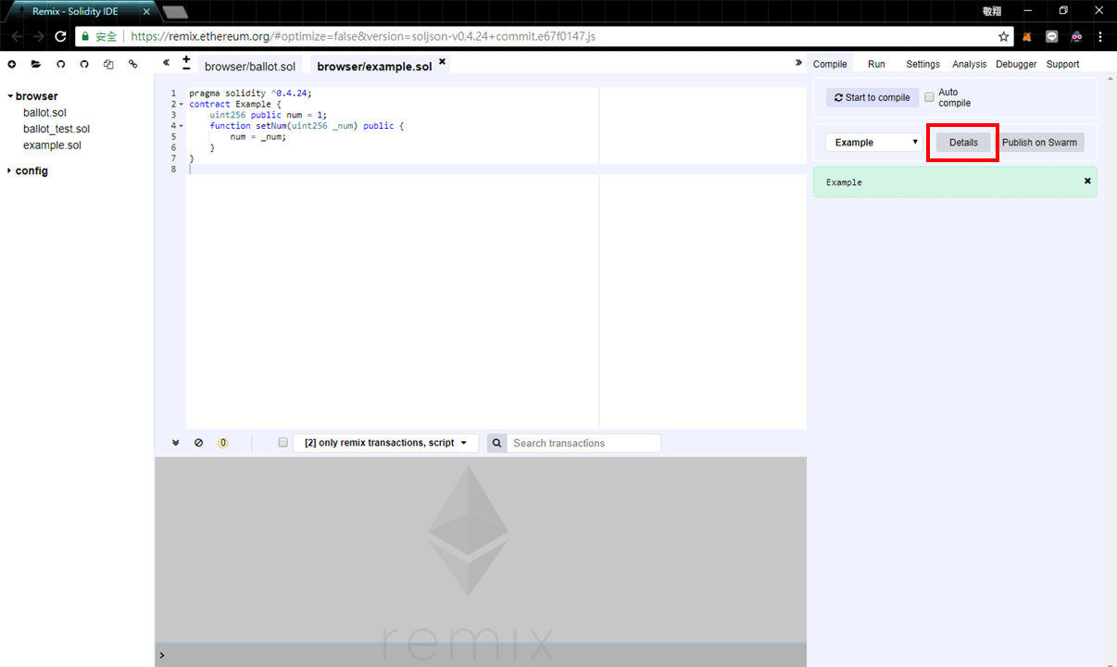Collapse the browser folder in file explorer
Viewport: 1117px width, 667px height.
point(10,96)
